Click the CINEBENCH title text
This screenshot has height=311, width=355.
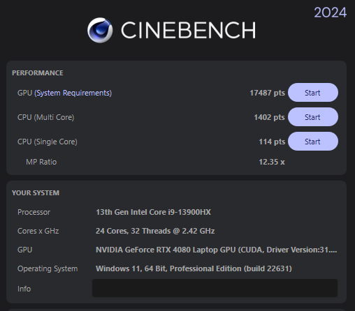pyautogui.click(x=189, y=30)
